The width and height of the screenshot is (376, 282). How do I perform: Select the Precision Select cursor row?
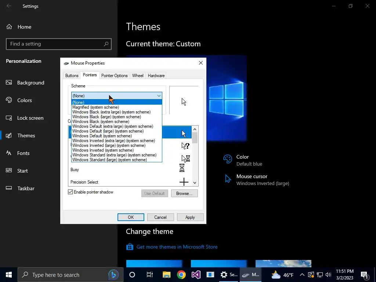[130, 182]
